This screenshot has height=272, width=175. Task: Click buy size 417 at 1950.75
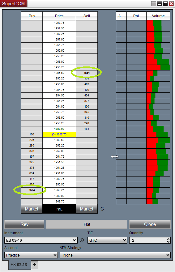[32, 179]
